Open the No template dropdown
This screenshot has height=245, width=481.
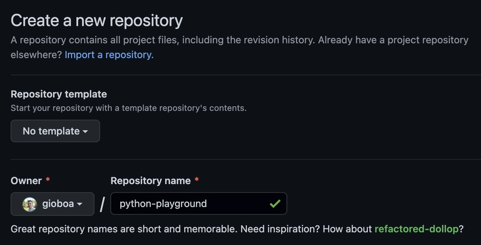[x=55, y=131]
